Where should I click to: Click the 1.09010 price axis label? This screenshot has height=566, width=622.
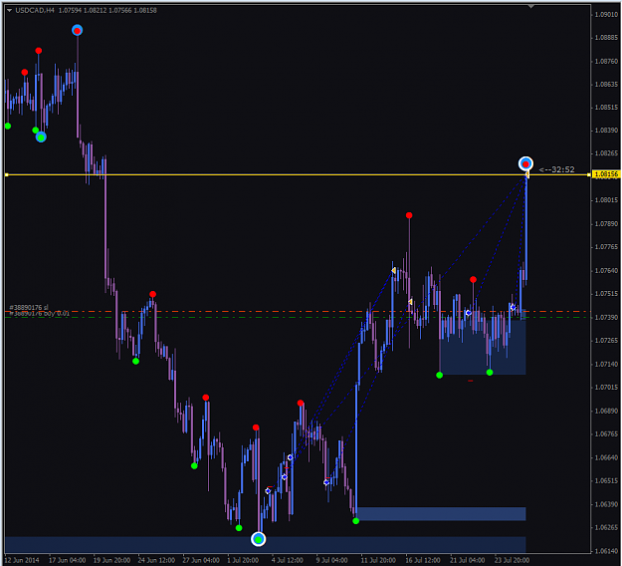click(x=606, y=15)
